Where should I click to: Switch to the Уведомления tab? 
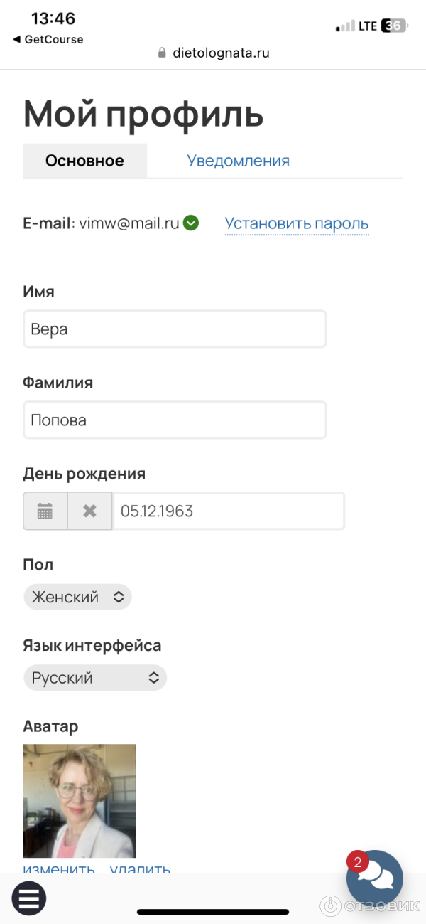238,161
